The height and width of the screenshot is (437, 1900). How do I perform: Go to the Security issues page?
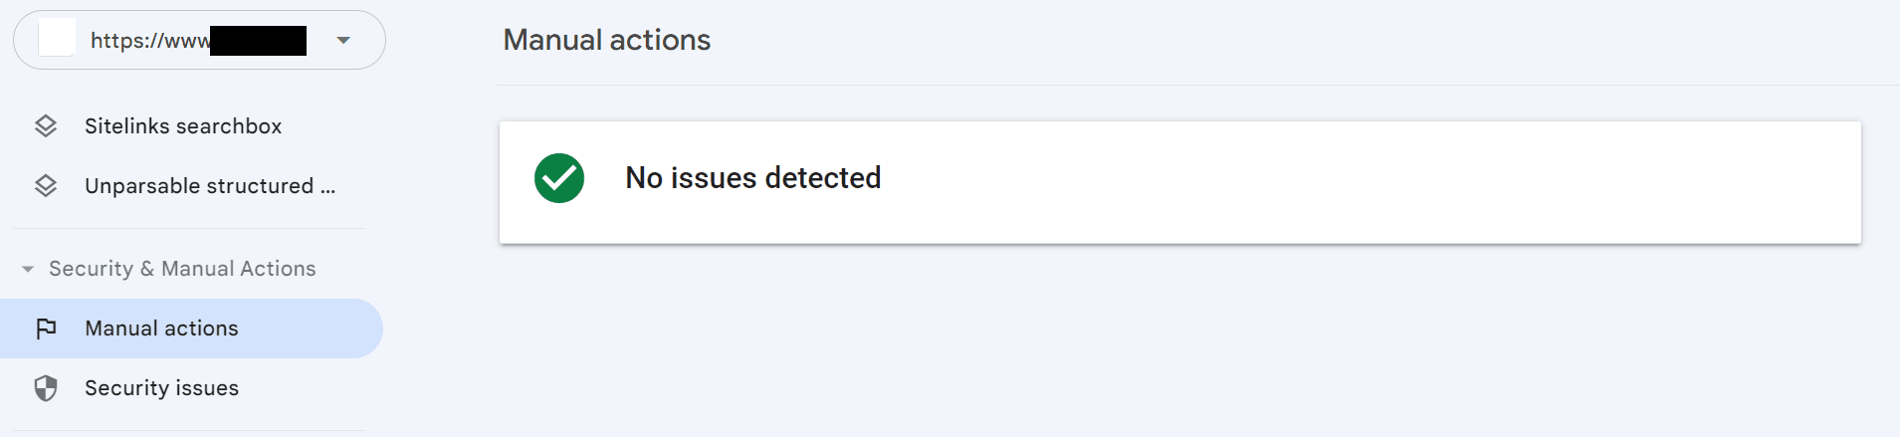click(161, 388)
